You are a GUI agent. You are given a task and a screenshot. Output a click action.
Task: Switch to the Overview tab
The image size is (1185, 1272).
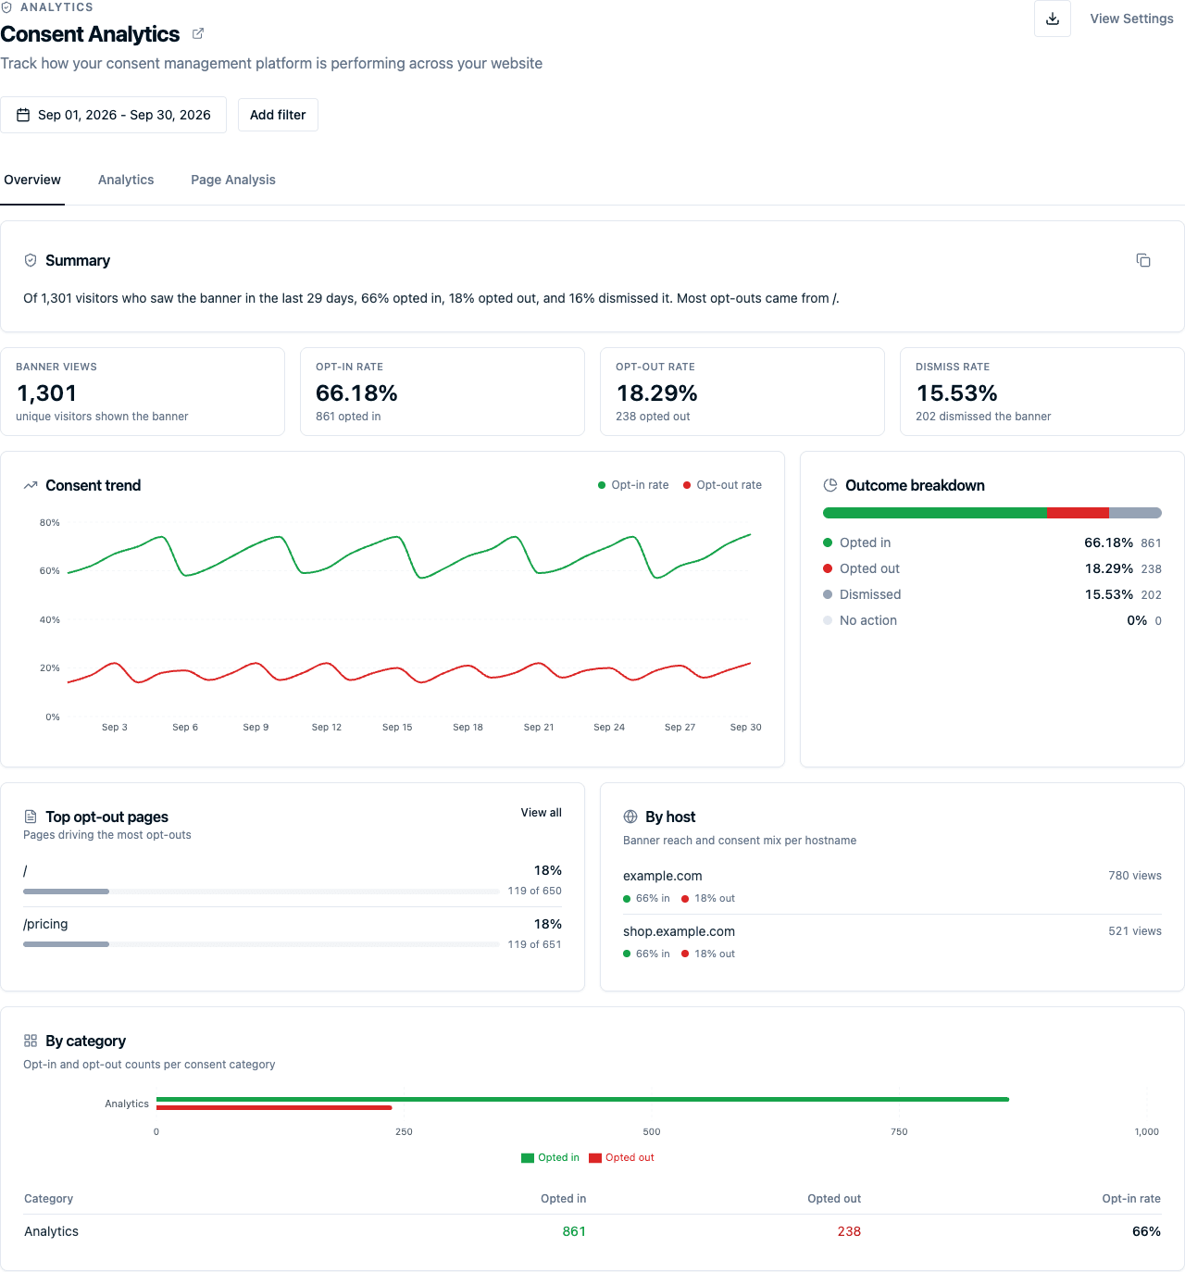pos(32,180)
